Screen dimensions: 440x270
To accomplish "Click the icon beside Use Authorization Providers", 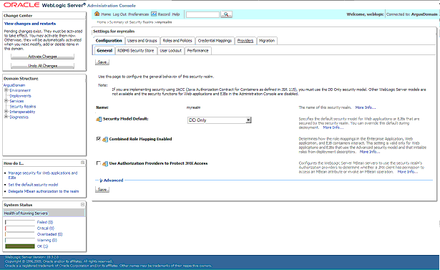I will tap(105, 163).
